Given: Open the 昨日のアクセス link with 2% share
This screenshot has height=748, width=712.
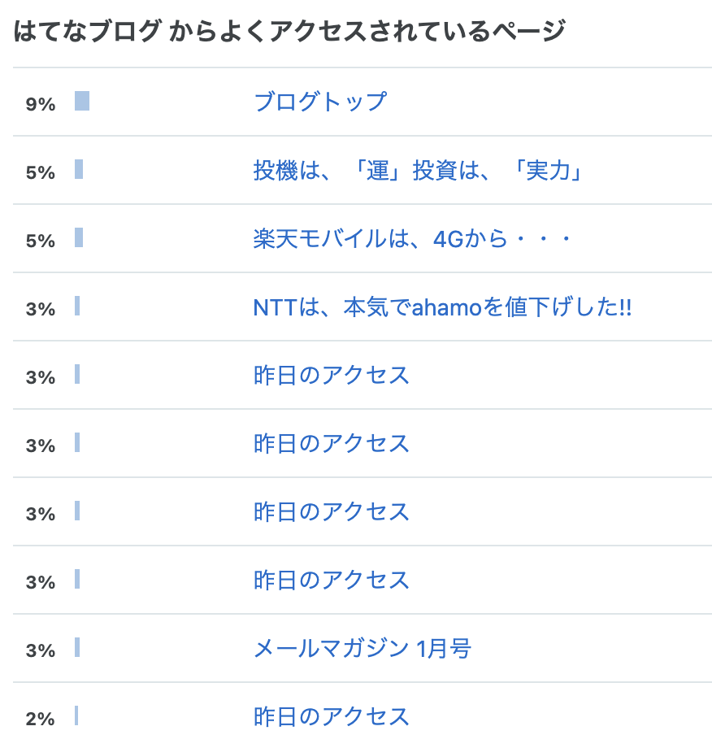Looking at the screenshot, I should point(331,716).
